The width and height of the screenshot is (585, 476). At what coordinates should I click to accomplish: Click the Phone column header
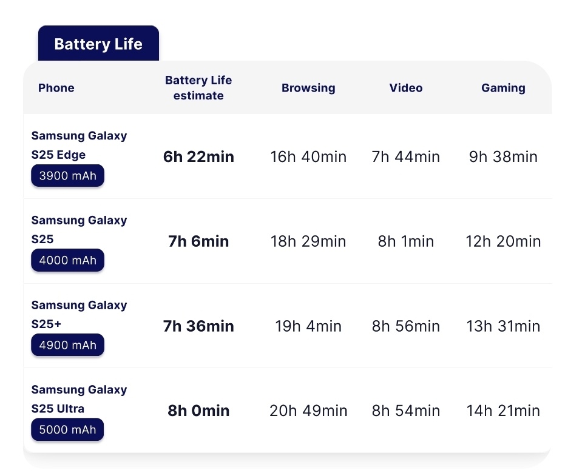(56, 88)
